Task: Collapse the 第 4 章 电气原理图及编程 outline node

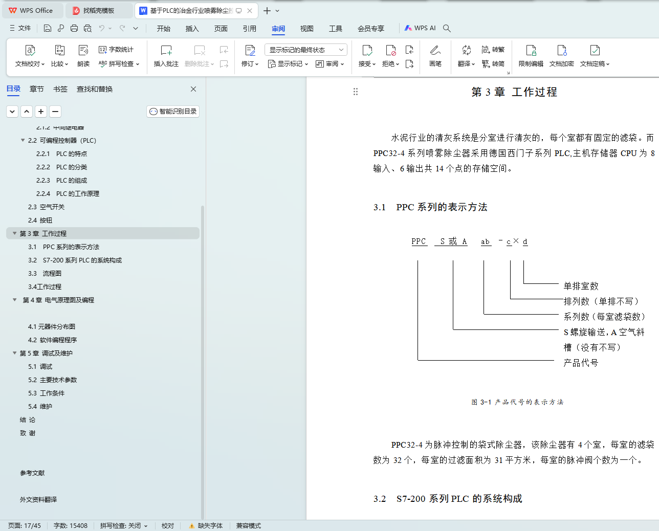Action: [x=14, y=300]
